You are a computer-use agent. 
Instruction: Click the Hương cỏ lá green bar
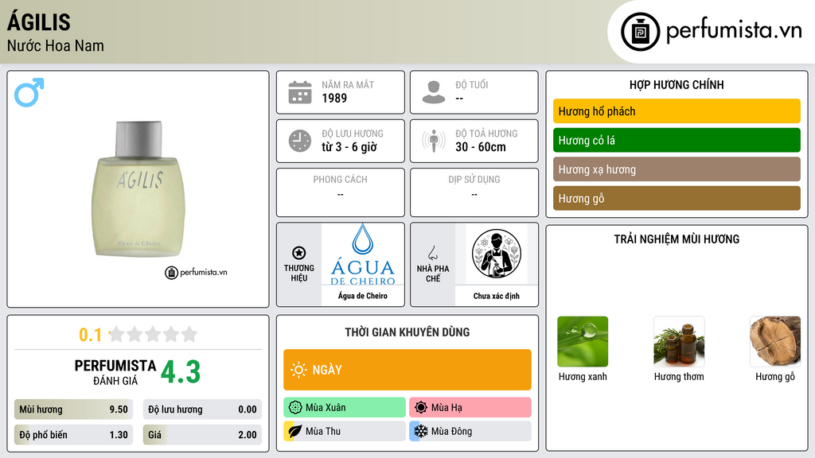point(677,140)
